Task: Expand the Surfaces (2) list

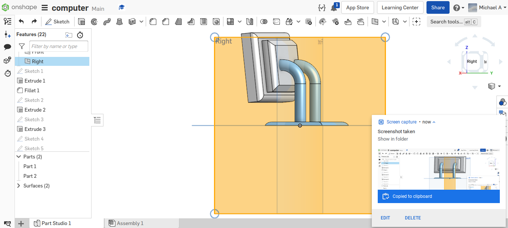Action: click(x=19, y=186)
